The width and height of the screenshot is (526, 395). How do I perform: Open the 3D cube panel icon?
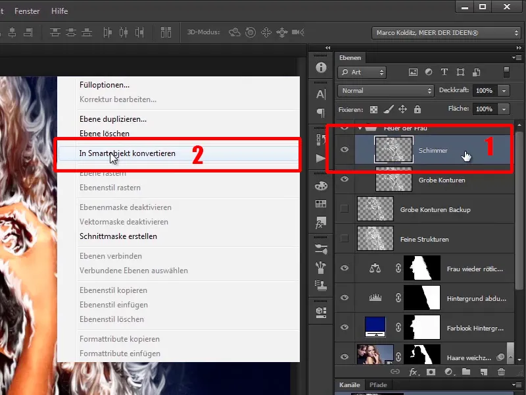321,312
